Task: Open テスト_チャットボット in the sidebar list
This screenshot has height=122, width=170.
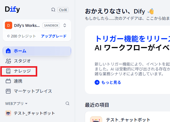Action: pos(34,113)
